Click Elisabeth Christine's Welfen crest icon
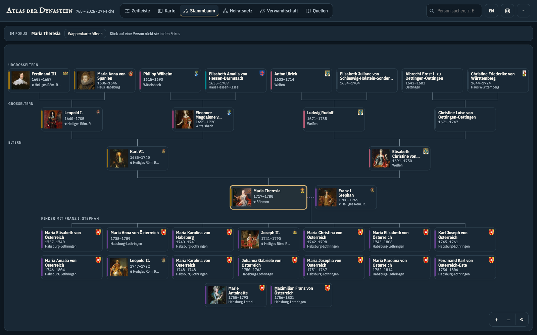This screenshot has height=335, width=537. pos(426,151)
